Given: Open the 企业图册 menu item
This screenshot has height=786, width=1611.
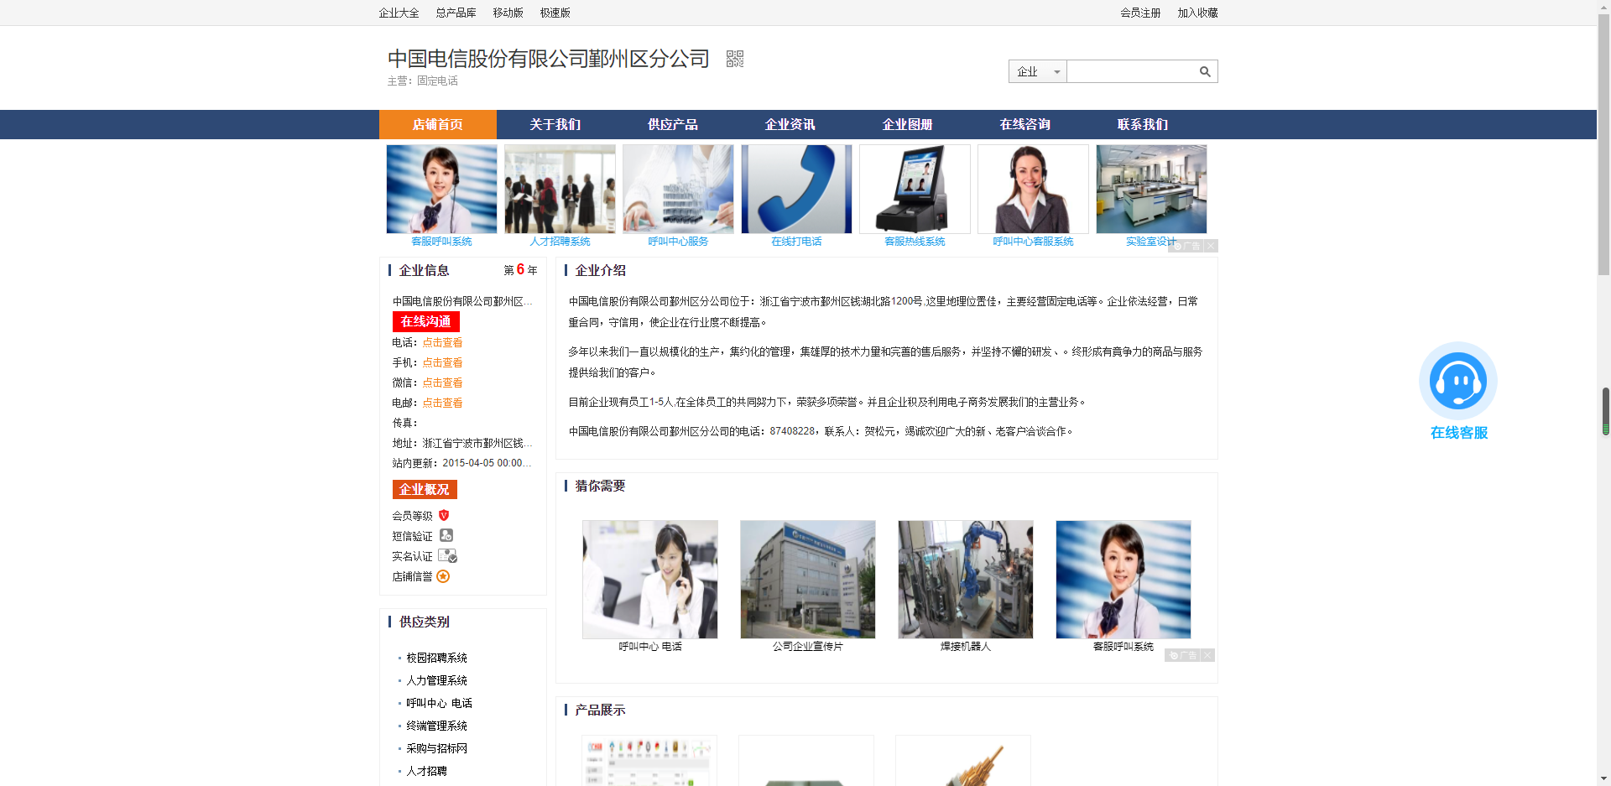Looking at the screenshot, I should click(908, 124).
